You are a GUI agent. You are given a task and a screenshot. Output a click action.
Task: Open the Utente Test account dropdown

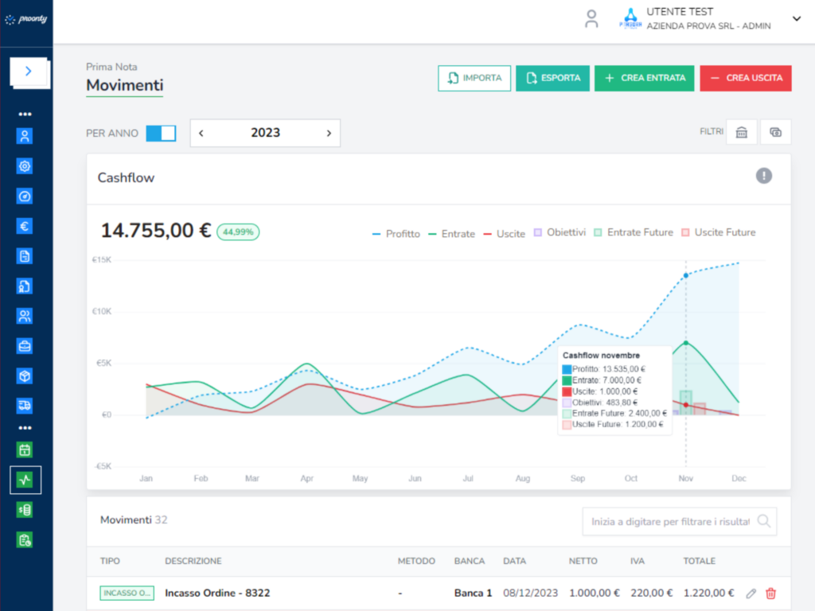click(x=796, y=19)
